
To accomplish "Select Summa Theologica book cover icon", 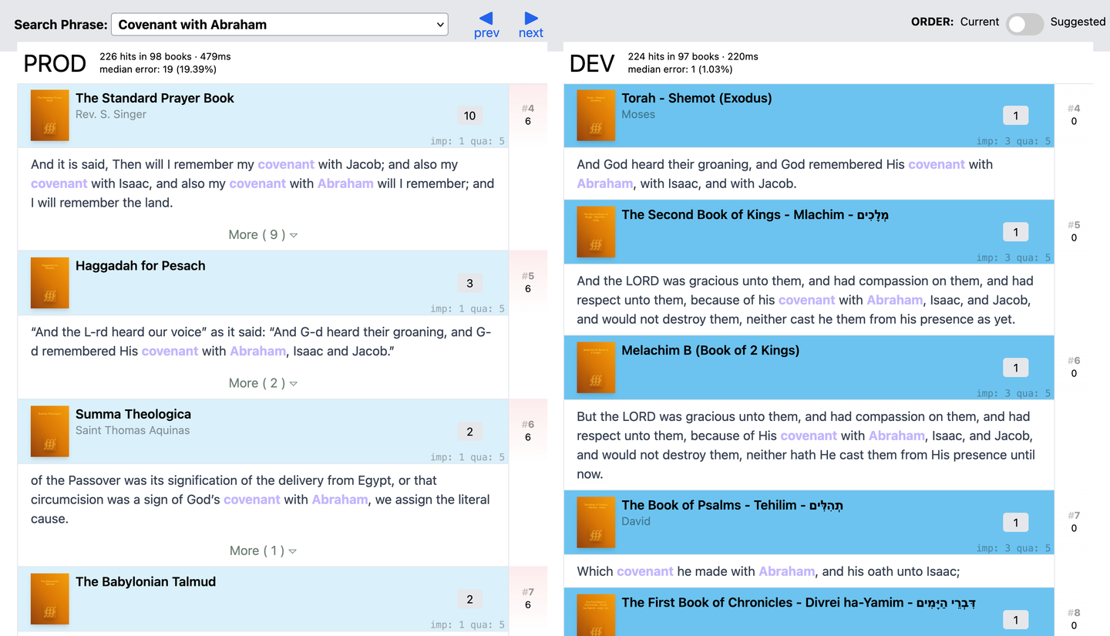I will pos(50,432).
